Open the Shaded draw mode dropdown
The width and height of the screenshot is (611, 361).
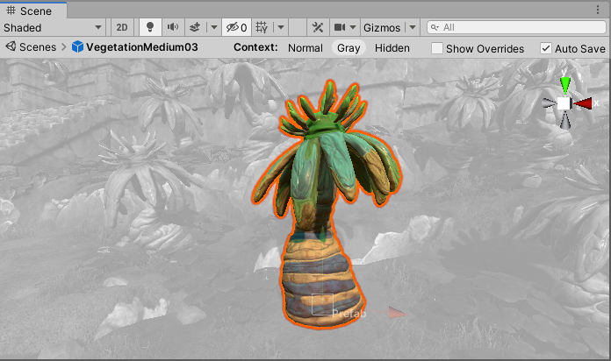[53, 27]
